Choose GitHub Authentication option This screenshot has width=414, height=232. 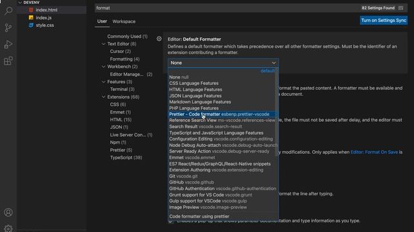click(222, 189)
